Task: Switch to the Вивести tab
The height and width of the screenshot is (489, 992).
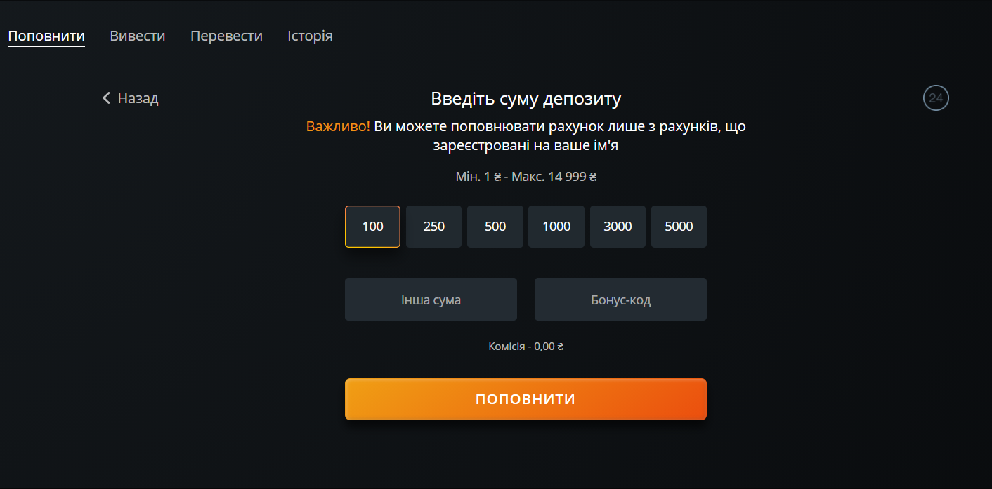Action: click(138, 36)
